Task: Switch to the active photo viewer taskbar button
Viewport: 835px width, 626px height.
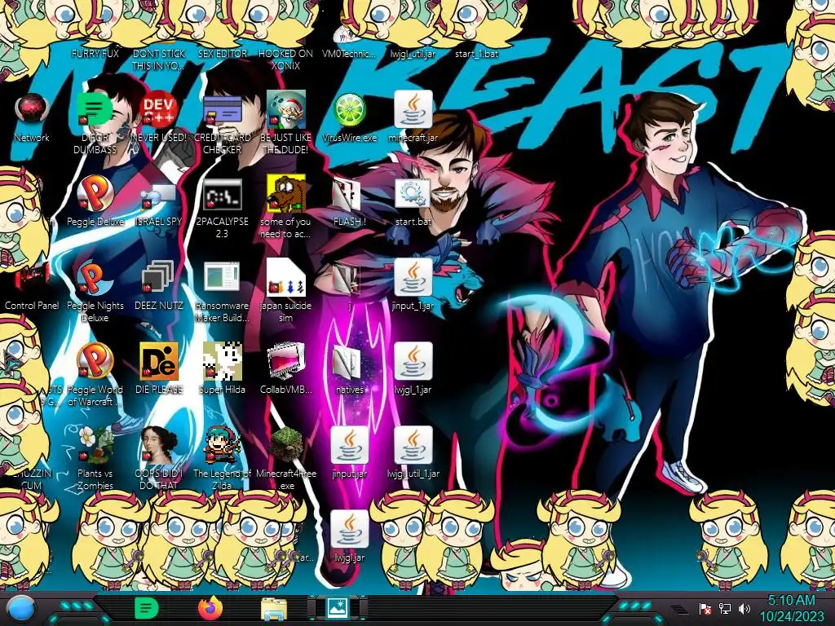Action: [x=338, y=608]
